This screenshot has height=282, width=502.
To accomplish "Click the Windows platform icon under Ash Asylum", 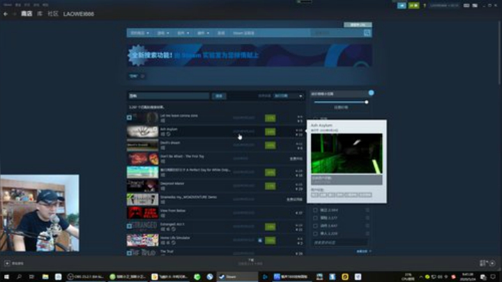I will [x=162, y=134].
